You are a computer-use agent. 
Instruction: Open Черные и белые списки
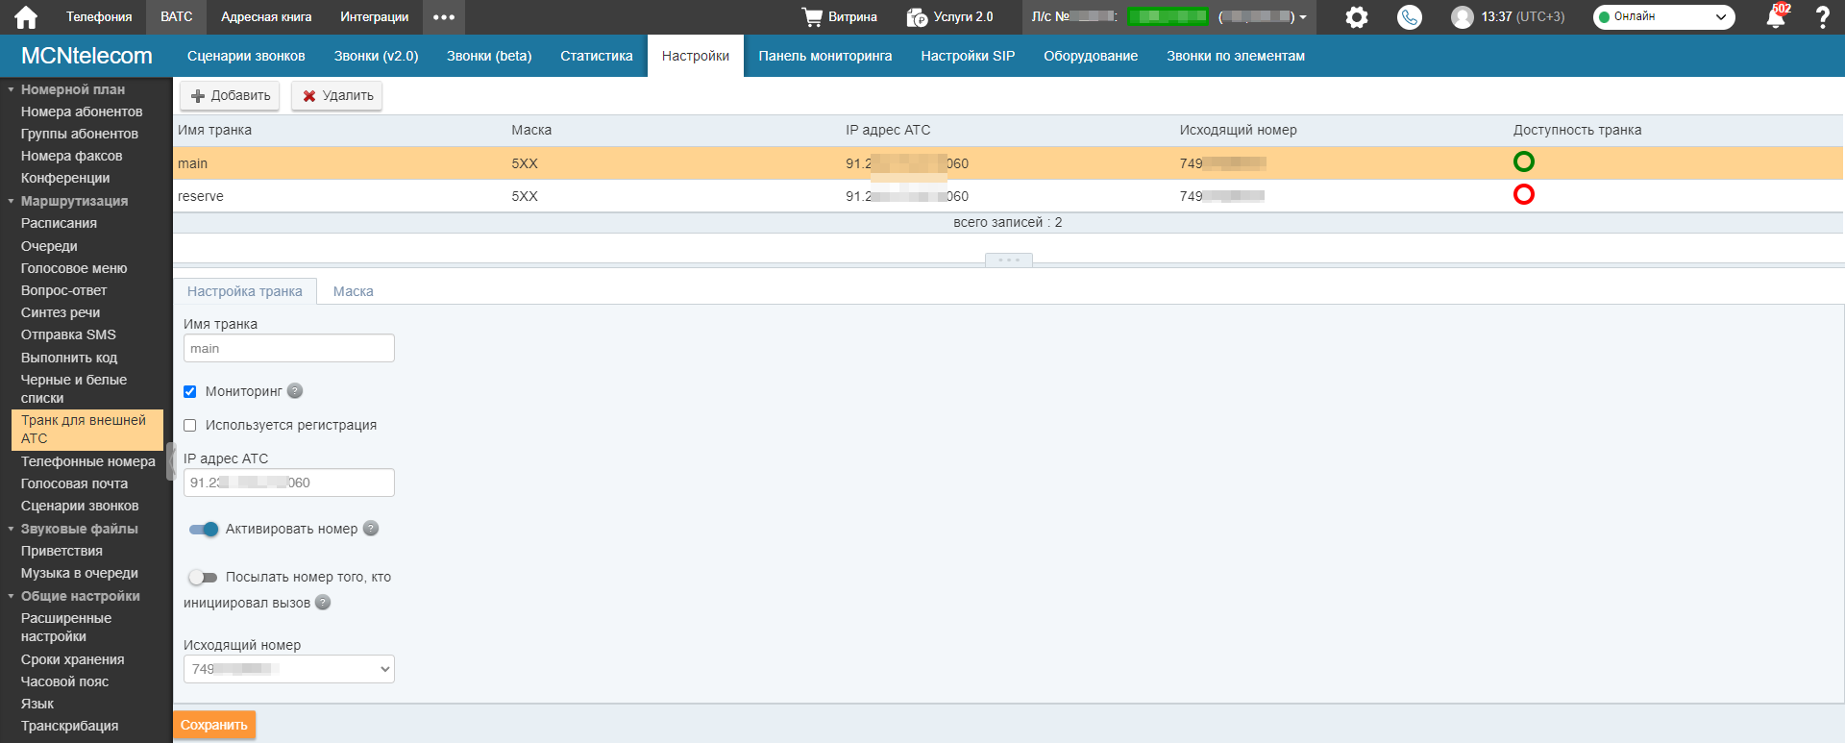pos(74,388)
